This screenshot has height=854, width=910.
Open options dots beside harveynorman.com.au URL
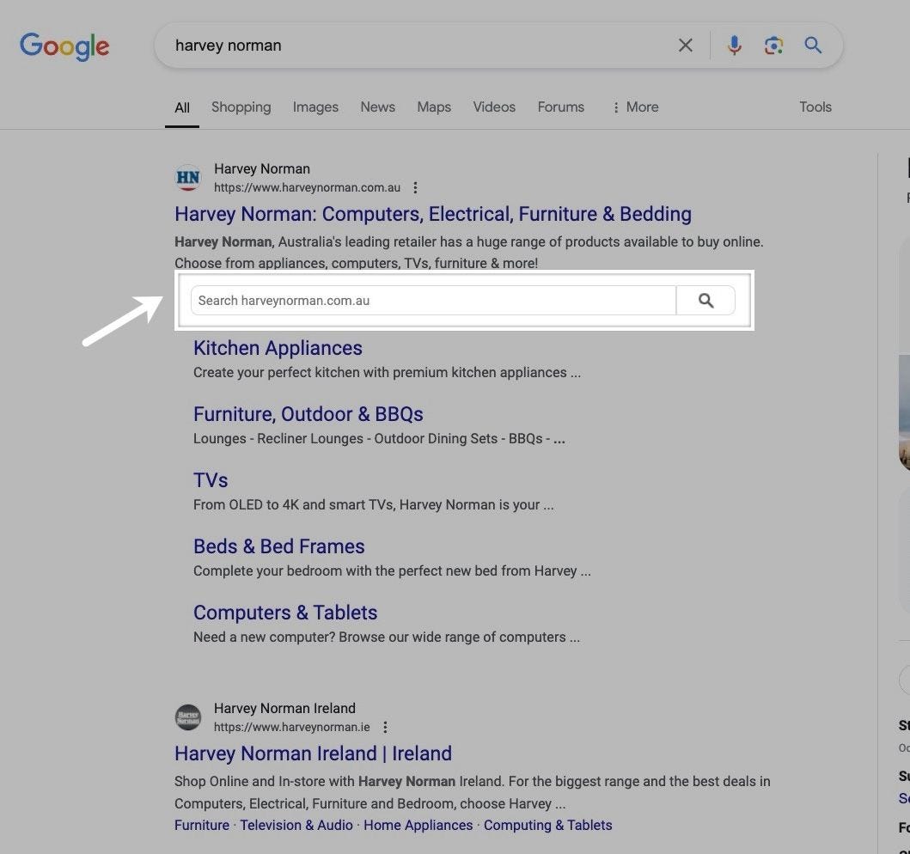(415, 187)
